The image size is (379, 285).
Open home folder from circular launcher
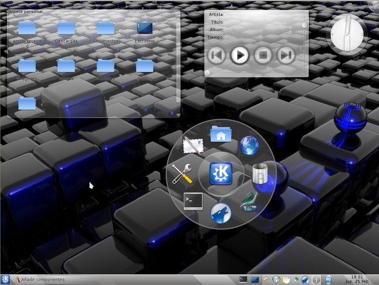tap(221, 134)
